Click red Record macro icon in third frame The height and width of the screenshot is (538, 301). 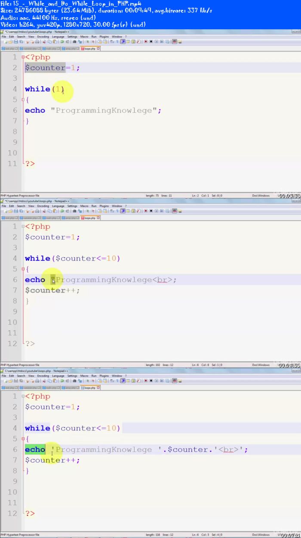coord(145,381)
